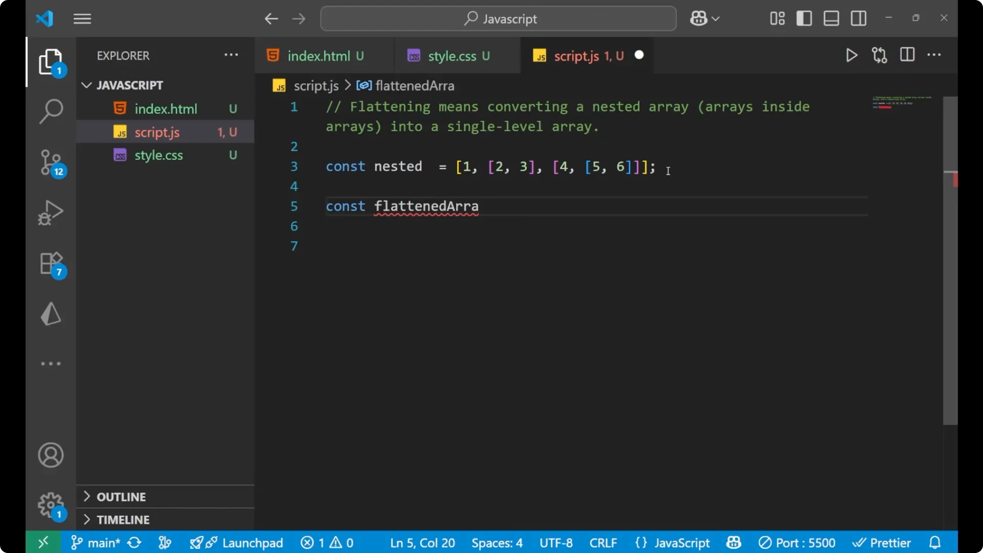The width and height of the screenshot is (983, 553).
Task: Expand the OUTLINE section
Action: pyautogui.click(x=122, y=497)
